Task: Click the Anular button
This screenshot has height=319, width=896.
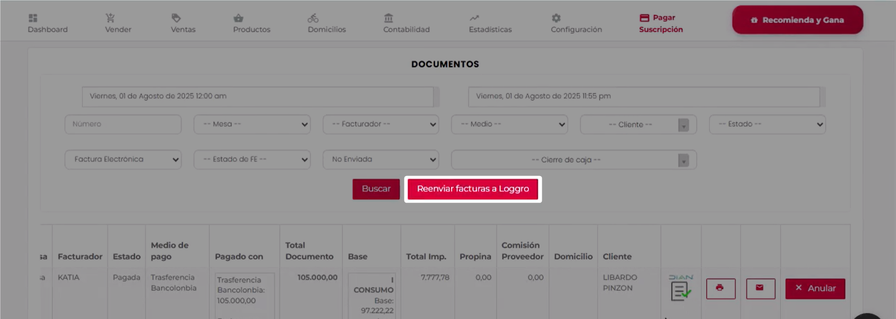Action: [815, 288]
